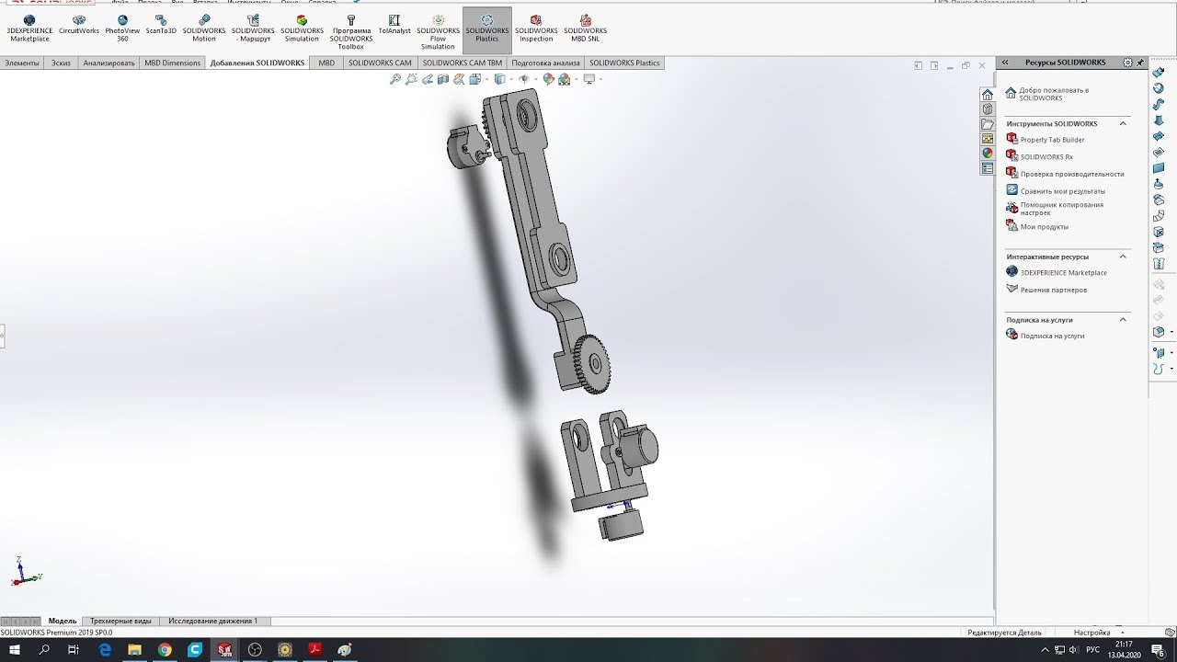Open Мои продукты link
Viewport: 1177px width, 662px height.
(1045, 227)
